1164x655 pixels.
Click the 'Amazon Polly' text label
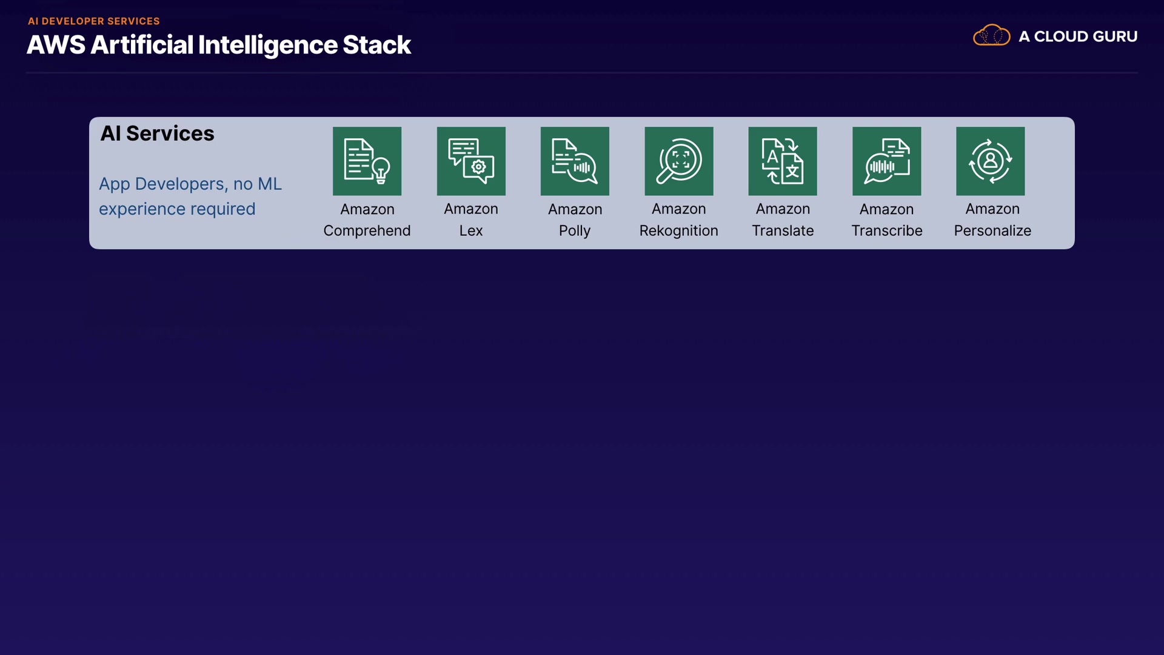pos(575,220)
